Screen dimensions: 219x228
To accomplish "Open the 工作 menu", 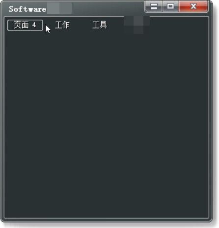I will 62,25.
